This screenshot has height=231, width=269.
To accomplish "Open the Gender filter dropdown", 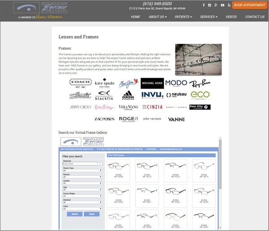I will tap(82, 183).
